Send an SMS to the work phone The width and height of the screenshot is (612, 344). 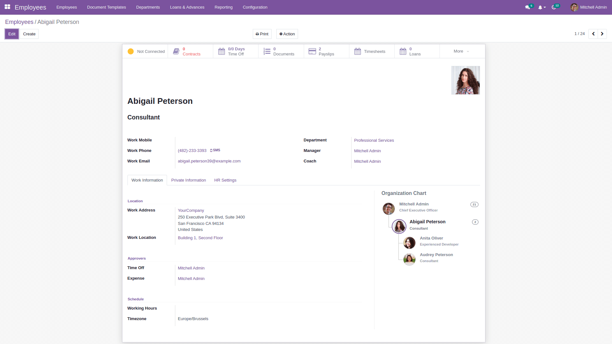coord(215,150)
